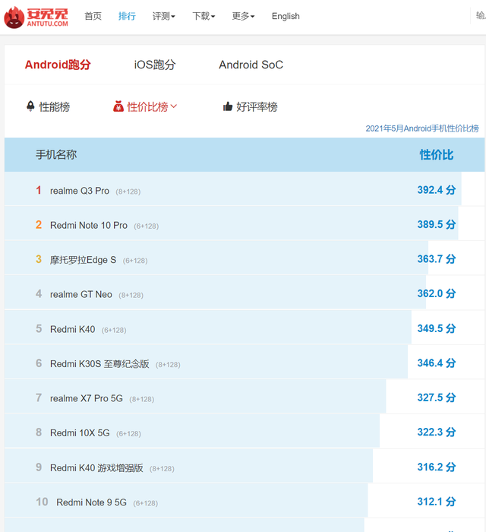The image size is (486, 532).
Task: Open the 好评率榜 rating ranking
Action: click(x=257, y=107)
